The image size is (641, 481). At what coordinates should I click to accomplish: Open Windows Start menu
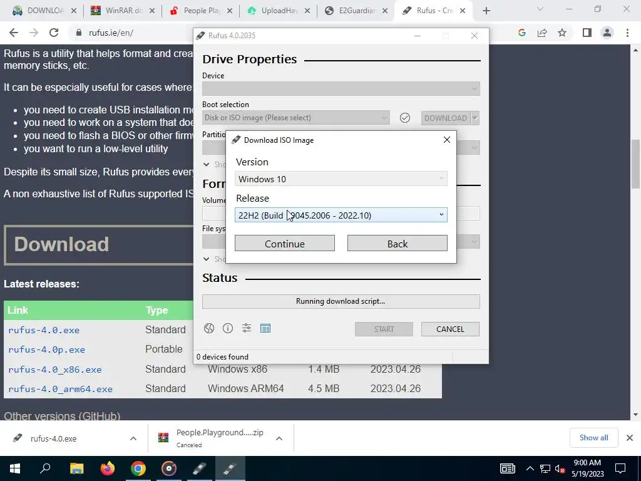(15, 468)
